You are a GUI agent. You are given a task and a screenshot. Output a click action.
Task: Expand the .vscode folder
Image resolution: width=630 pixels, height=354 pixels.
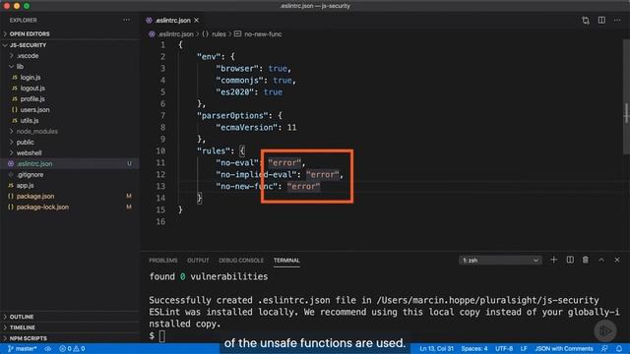pyautogui.click(x=28, y=56)
